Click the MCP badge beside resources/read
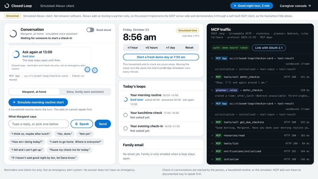This screenshot has width=318, height=179. (x=218, y=135)
